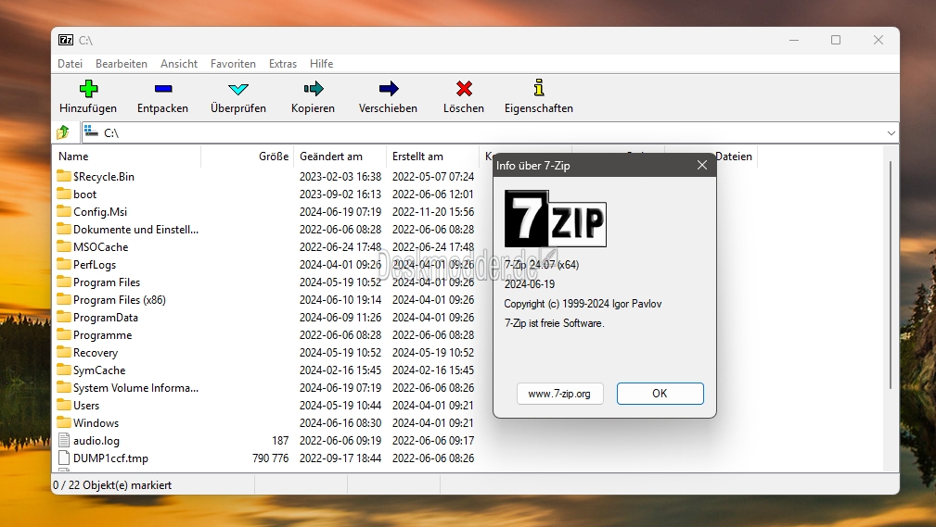Viewport: 936px width, 527px height.
Task: Click the Eigenschaften info icon
Action: [539, 88]
